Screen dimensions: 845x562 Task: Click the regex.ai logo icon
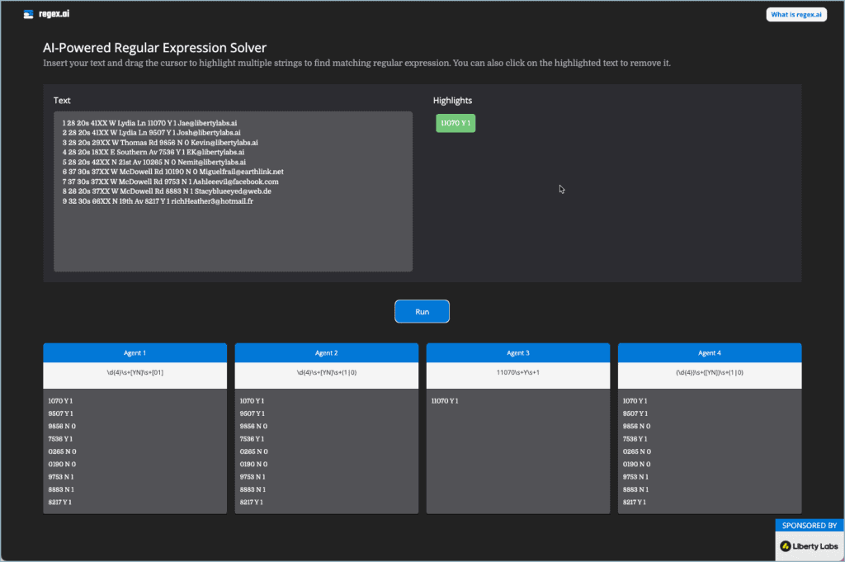tap(29, 14)
